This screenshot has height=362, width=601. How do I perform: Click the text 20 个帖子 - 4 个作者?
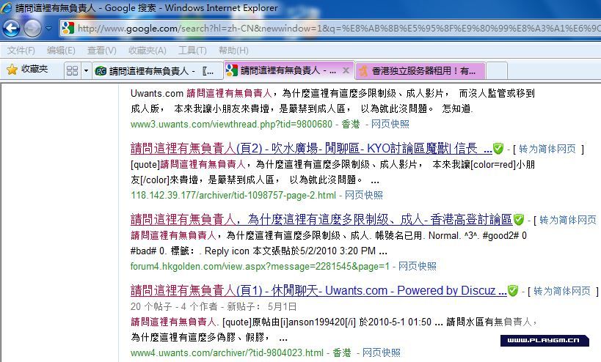pyautogui.click(x=174, y=306)
